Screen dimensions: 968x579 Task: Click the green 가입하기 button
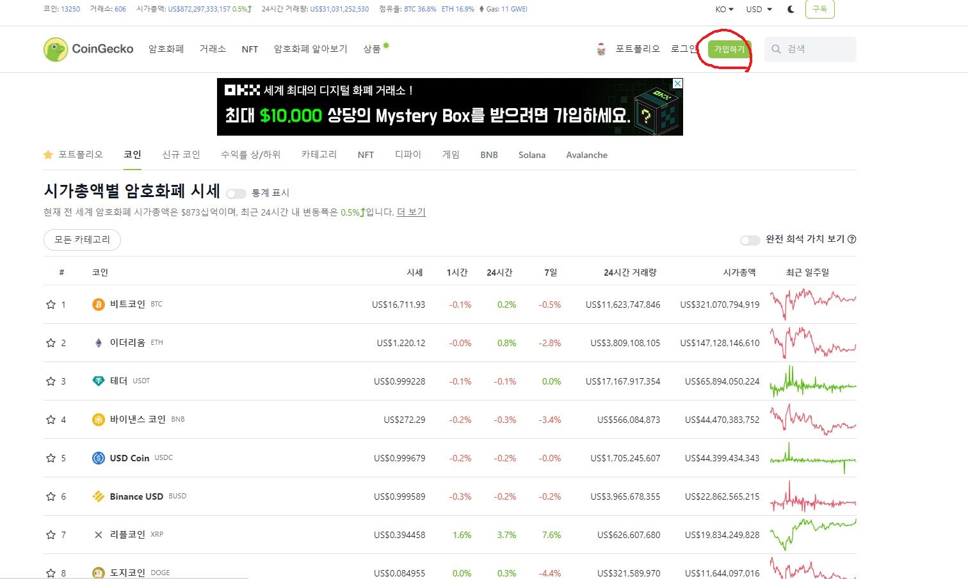[729, 49]
